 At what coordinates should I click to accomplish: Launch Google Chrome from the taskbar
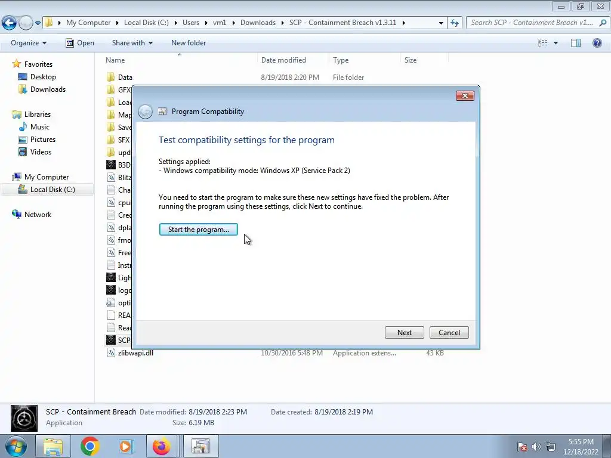coord(90,446)
